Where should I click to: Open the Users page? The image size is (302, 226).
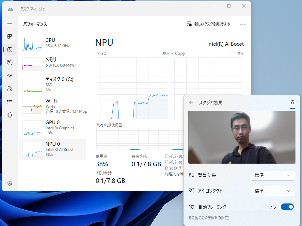point(10,89)
